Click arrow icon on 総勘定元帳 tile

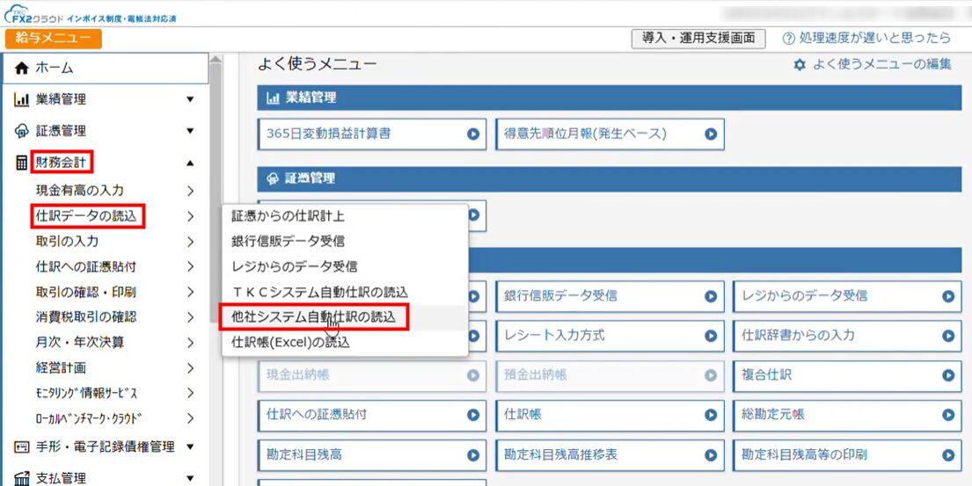click(947, 415)
